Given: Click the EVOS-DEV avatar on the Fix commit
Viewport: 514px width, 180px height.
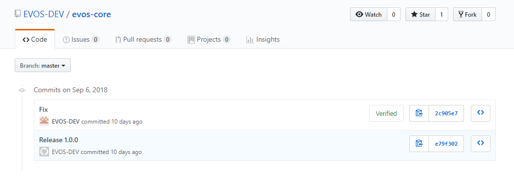Looking at the screenshot, I should (44, 122).
